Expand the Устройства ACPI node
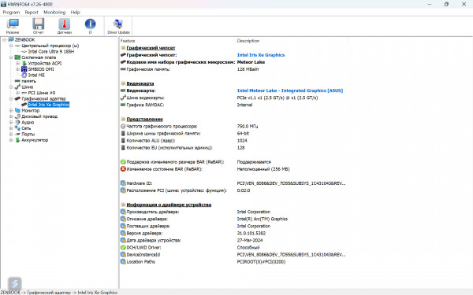This screenshot has height=295, width=473. 18,63
